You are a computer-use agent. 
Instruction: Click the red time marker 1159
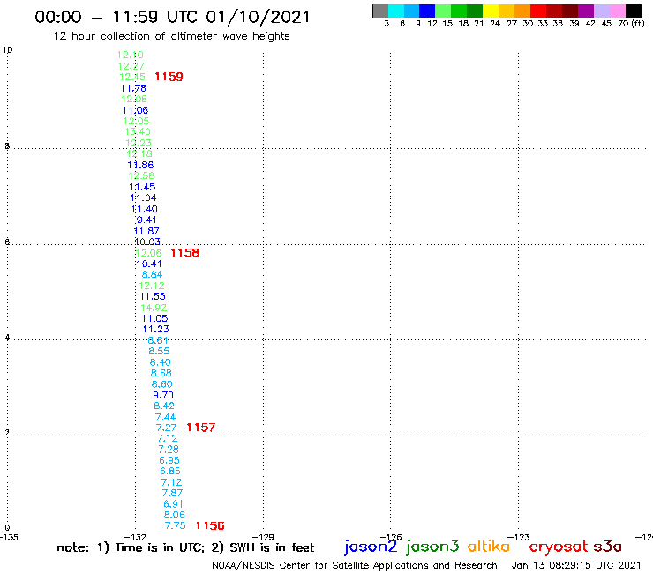point(169,77)
